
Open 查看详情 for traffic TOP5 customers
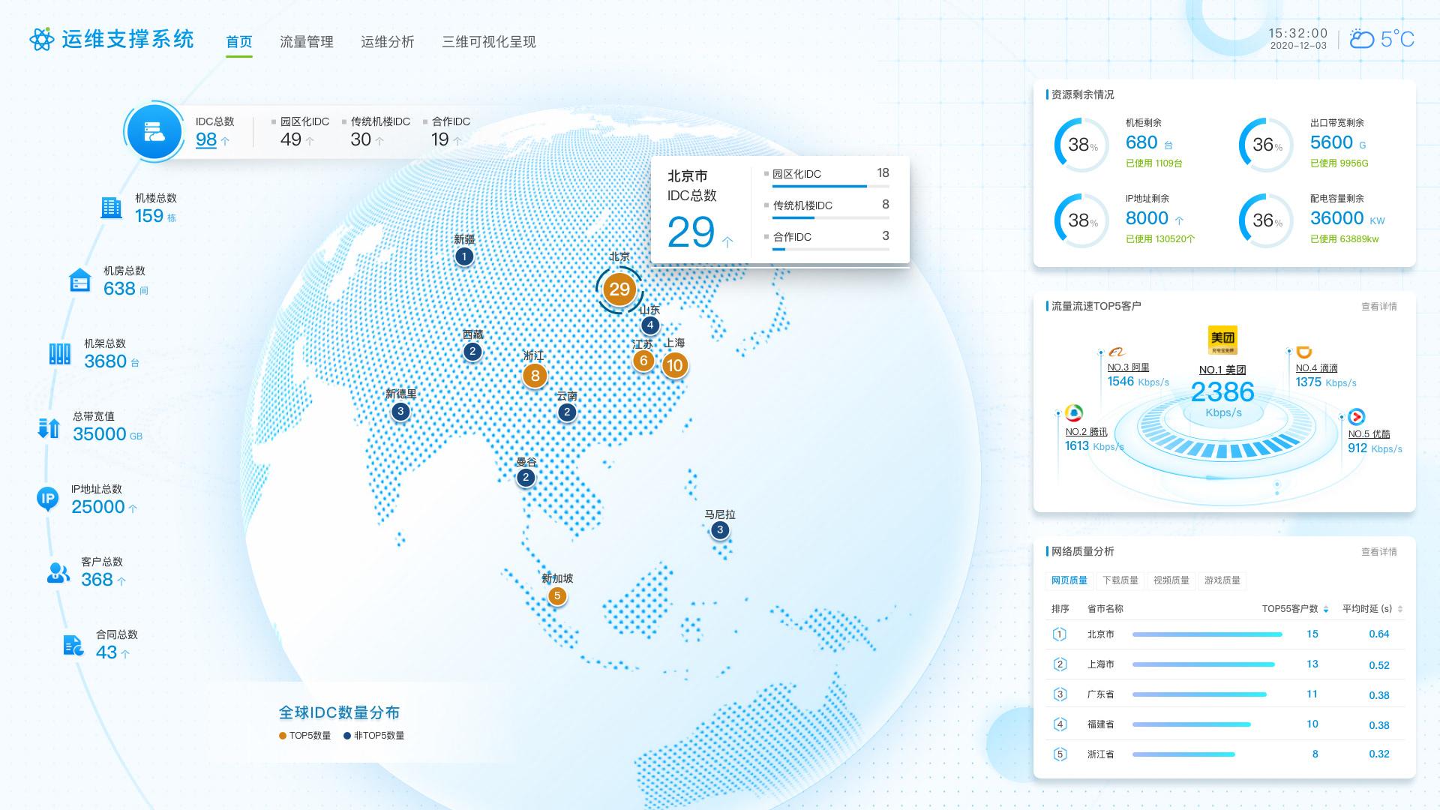point(1378,306)
